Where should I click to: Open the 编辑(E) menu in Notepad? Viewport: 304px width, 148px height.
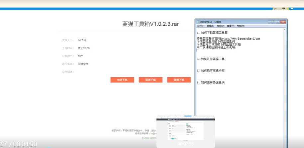point(210,26)
